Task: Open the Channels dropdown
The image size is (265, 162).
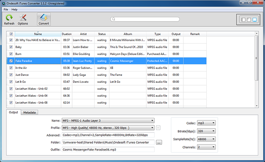Action: (x=206, y=147)
